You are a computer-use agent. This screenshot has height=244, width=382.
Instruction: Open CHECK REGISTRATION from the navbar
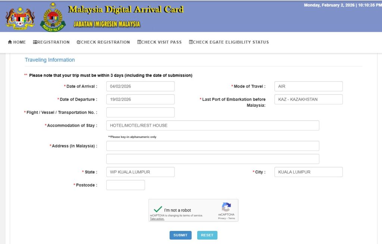(103, 42)
